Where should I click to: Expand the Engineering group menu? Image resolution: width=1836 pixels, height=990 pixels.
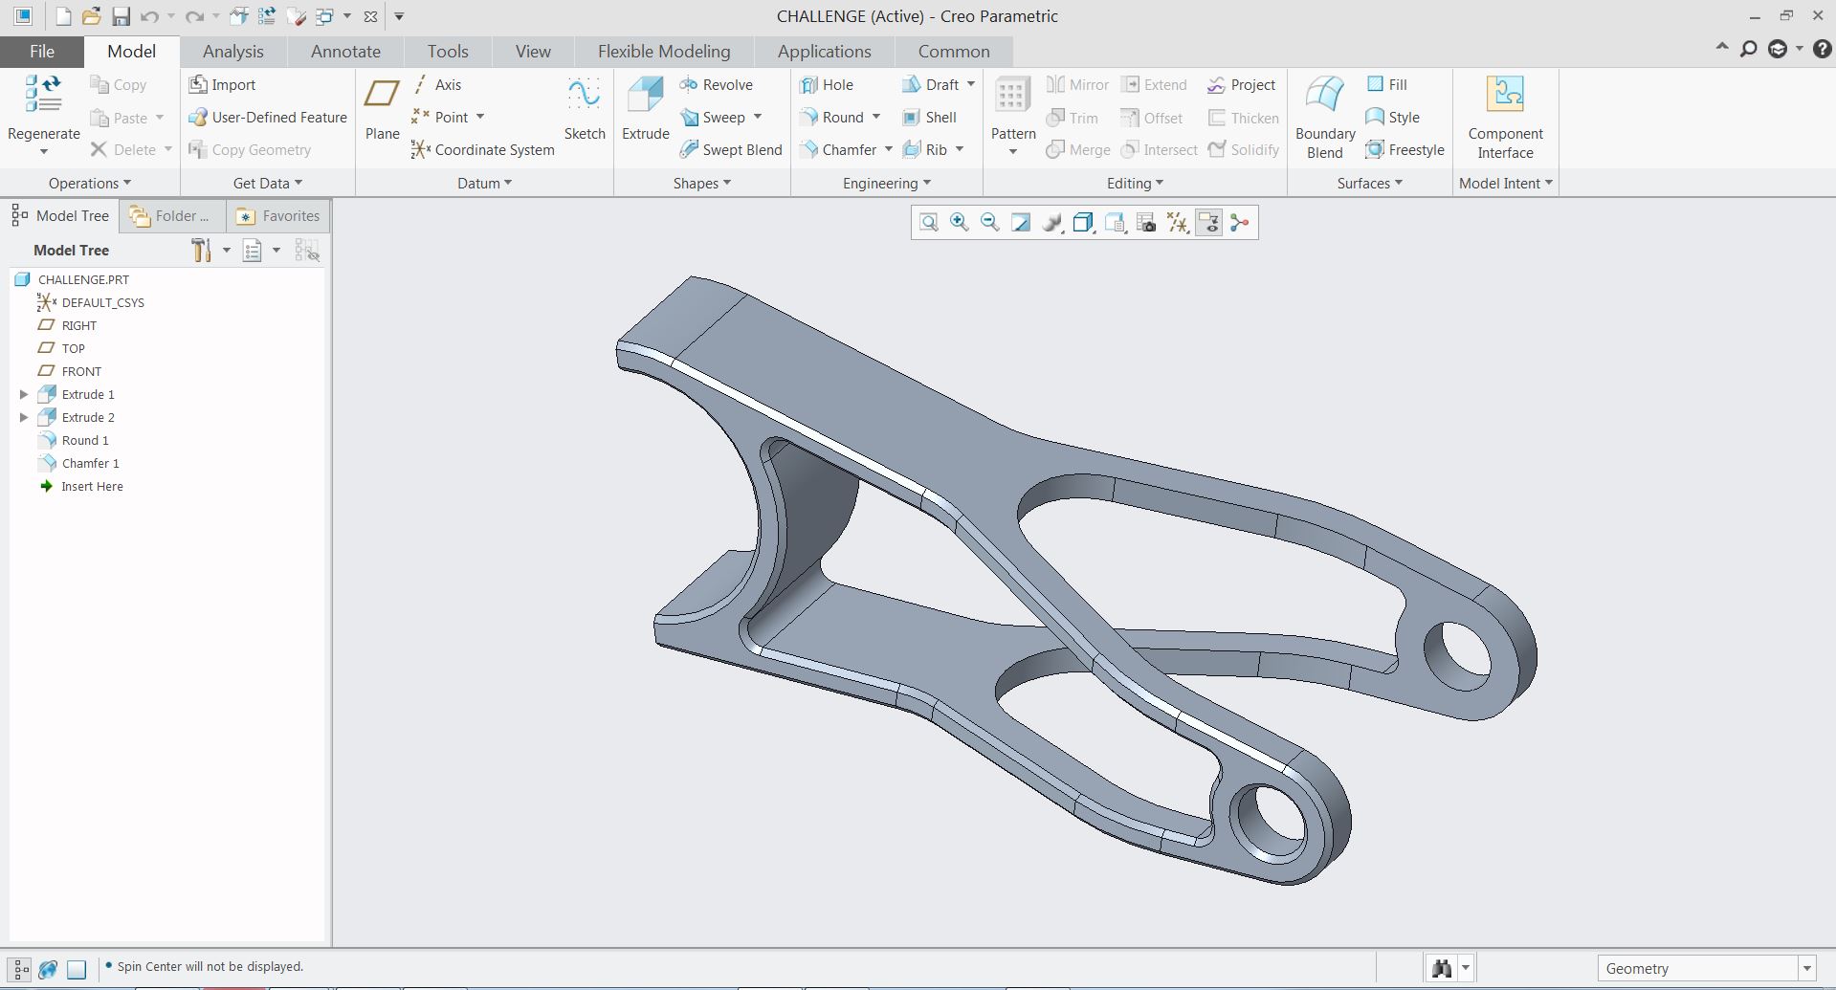886,184
